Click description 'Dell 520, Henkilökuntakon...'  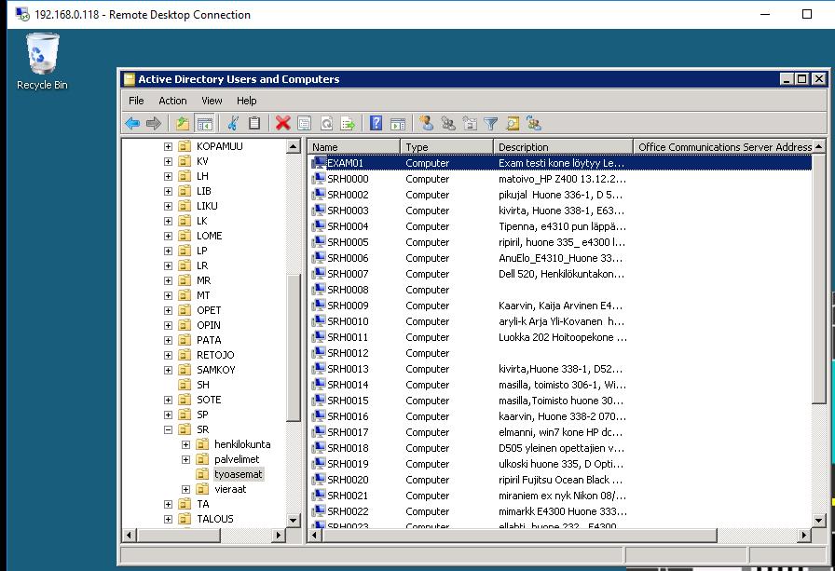click(x=561, y=274)
